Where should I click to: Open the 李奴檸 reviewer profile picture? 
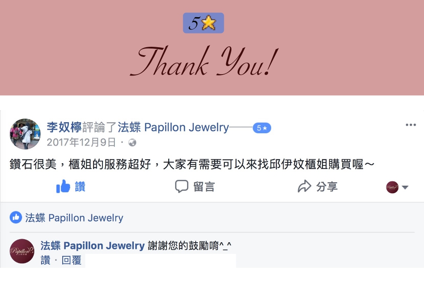[25, 134]
